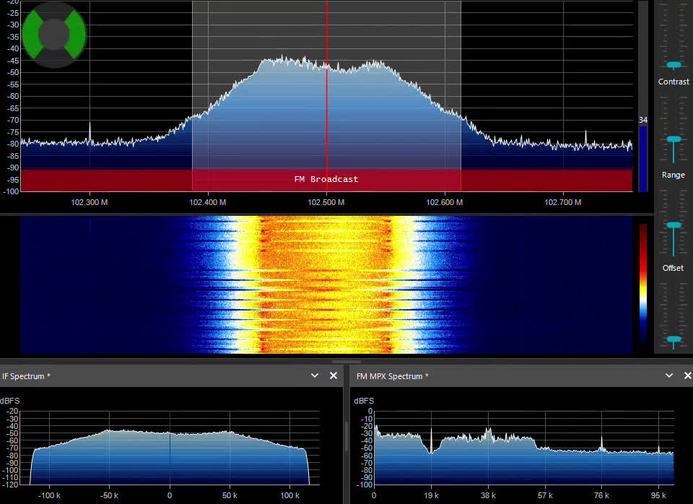Click inside the waterfall display
Screen dimensions: 693x504
326,285
